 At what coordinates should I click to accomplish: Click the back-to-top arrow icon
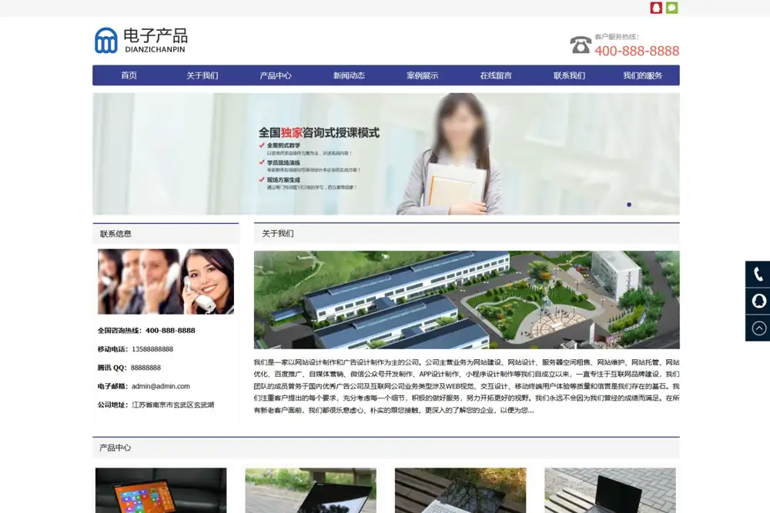[x=758, y=328]
